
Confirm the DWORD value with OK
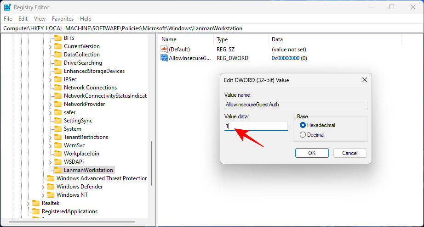(x=312, y=153)
